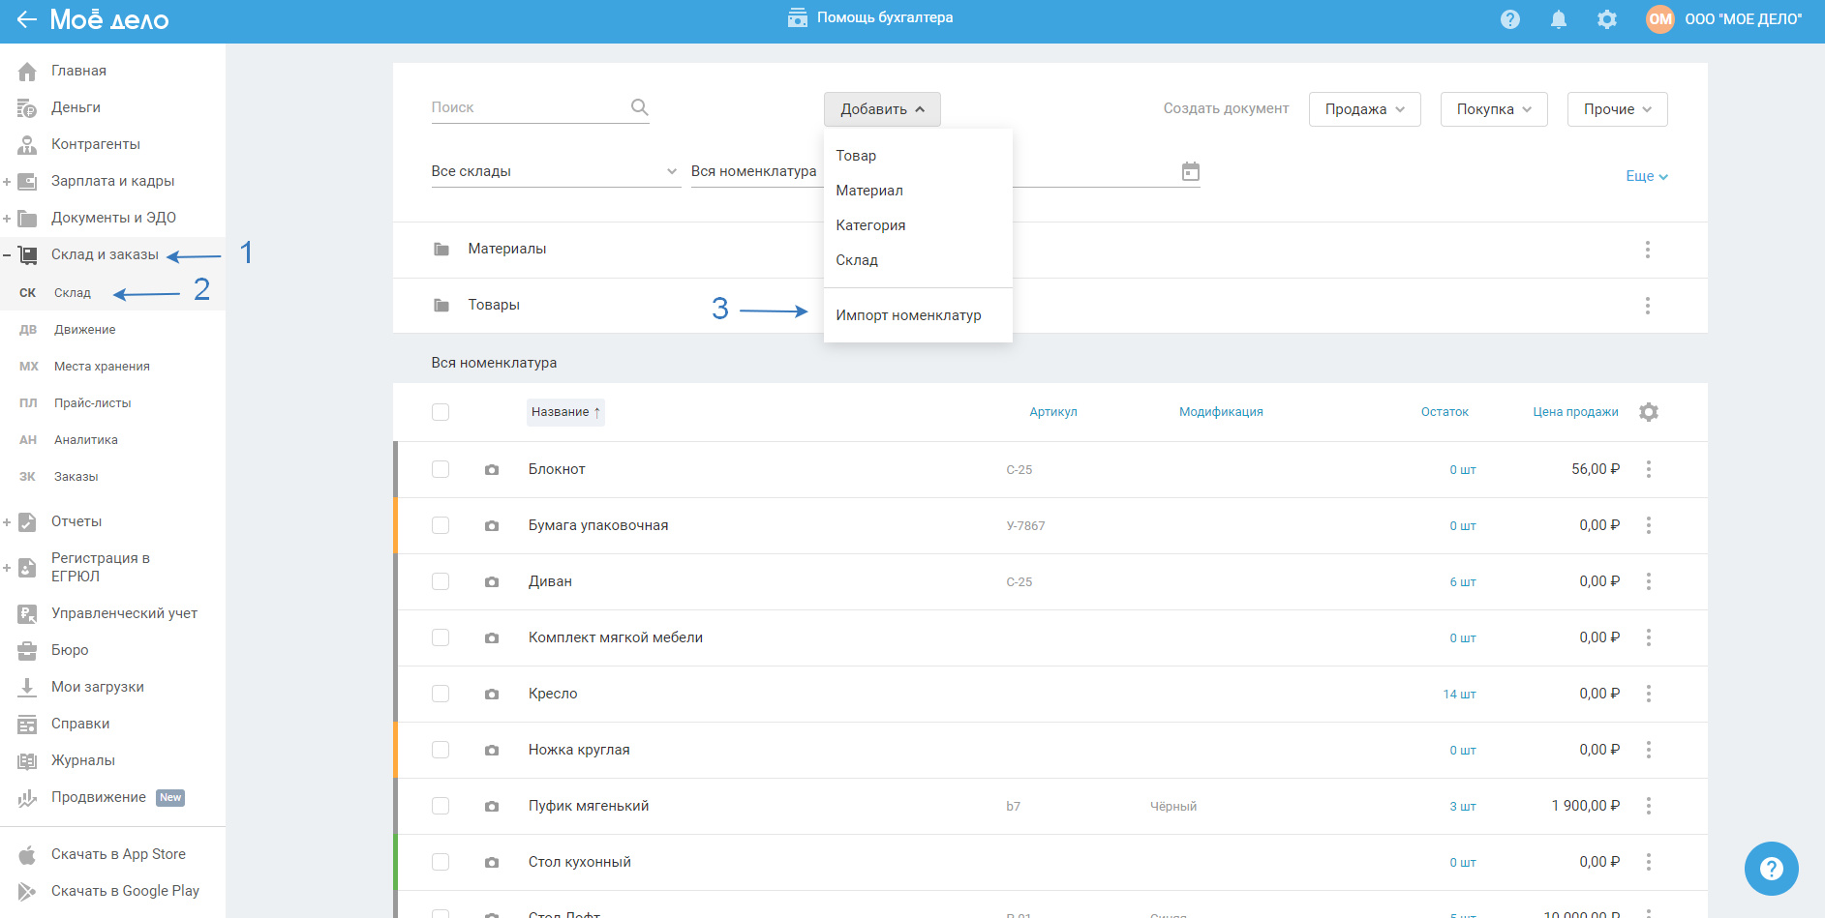The width and height of the screenshot is (1825, 918).
Task: Click into the Поиск search field
Action: (527, 107)
